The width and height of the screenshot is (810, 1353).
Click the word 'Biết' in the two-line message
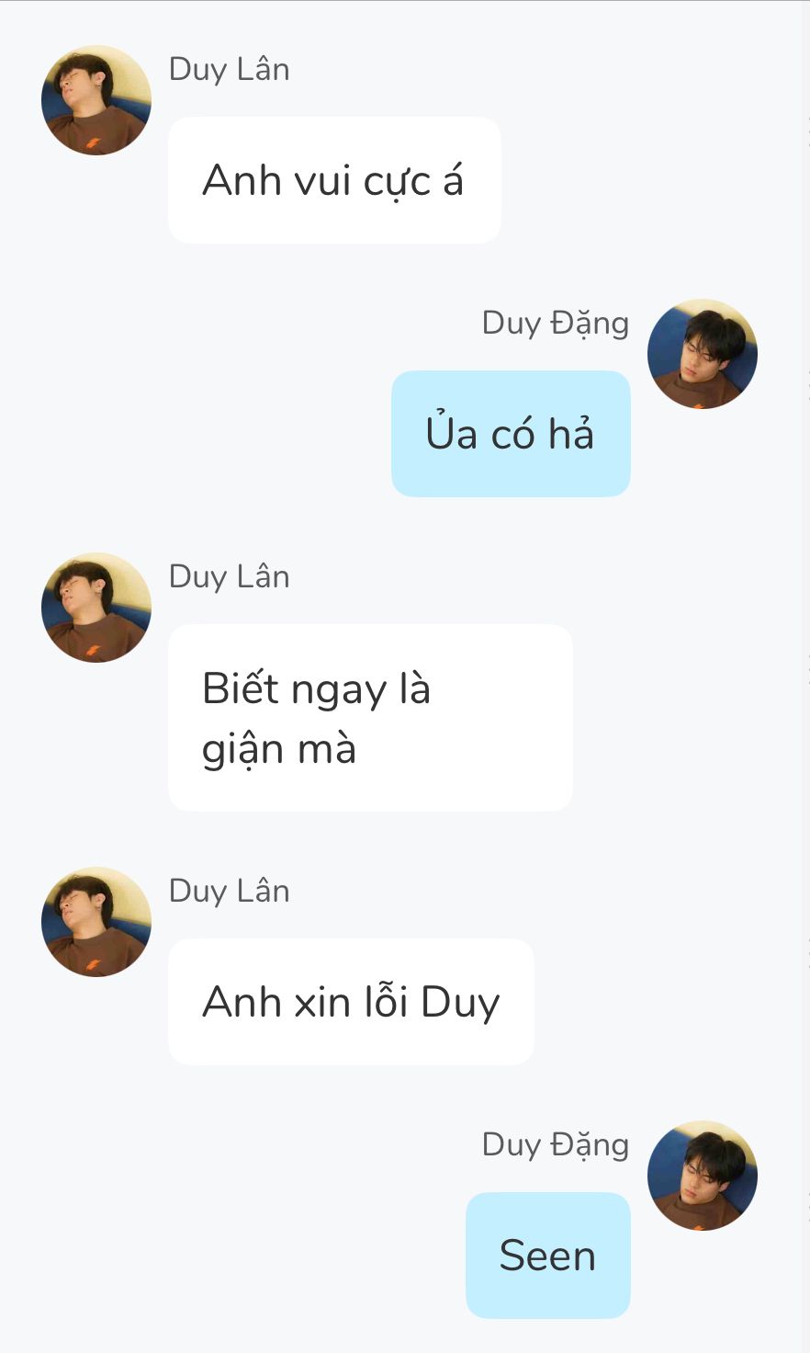click(x=241, y=688)
